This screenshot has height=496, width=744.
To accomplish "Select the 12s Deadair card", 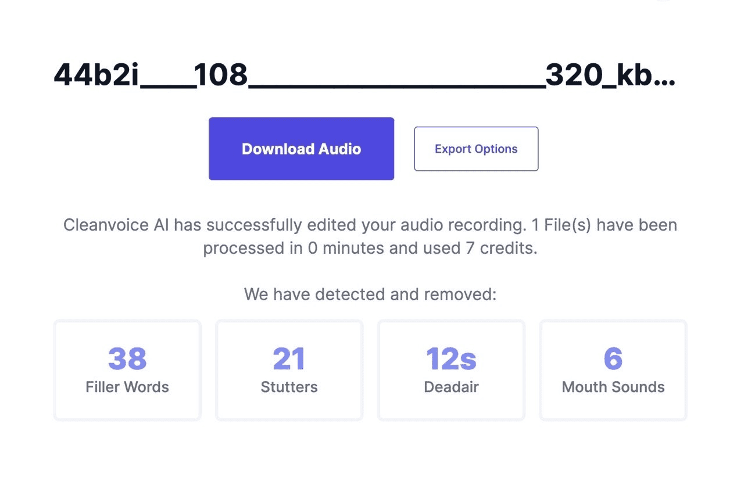I will (451, 370).
